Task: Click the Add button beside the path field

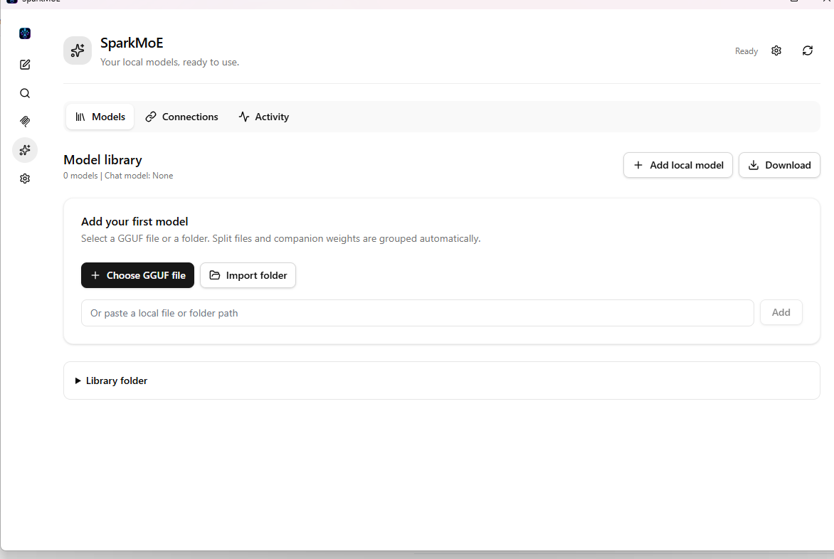Action: point(781,312)
